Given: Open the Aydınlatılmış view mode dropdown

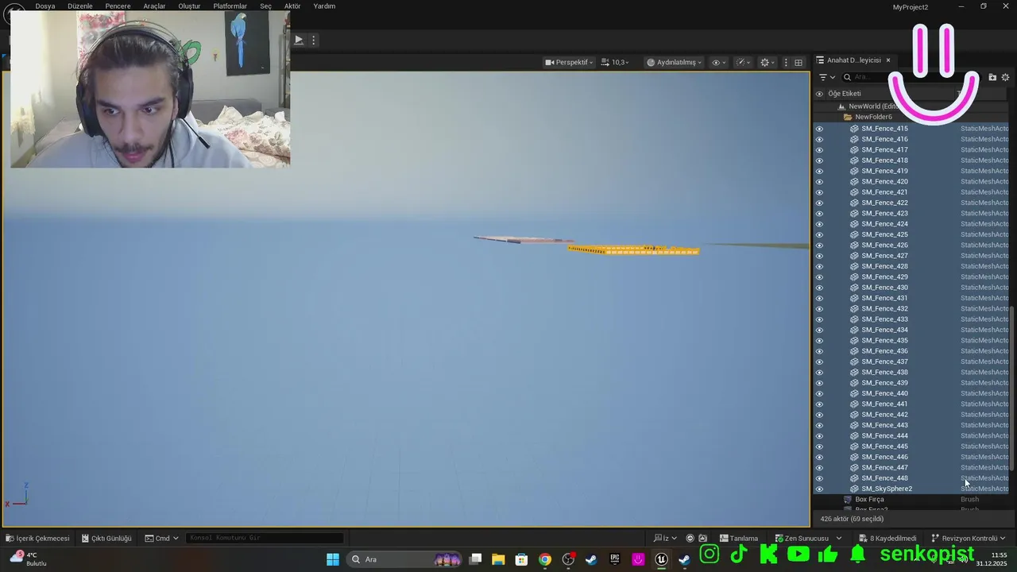Looking at the screenshot, I should (675, 62).
